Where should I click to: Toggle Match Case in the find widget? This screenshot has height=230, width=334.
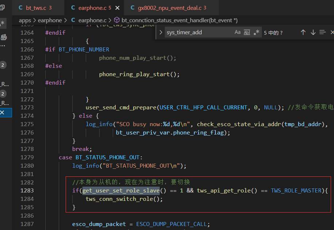(x=237, y=32)
